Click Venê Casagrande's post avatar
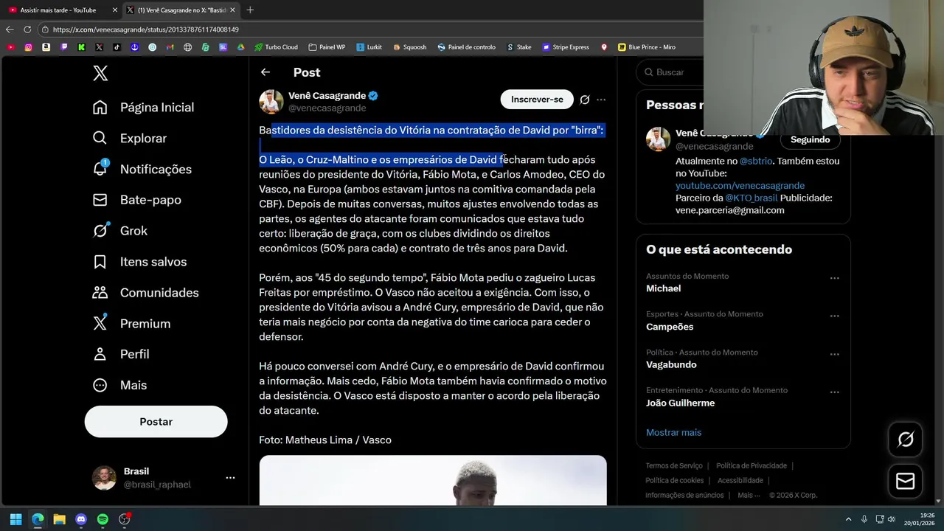The image size is (944, 531). click(x=271, y=102)
